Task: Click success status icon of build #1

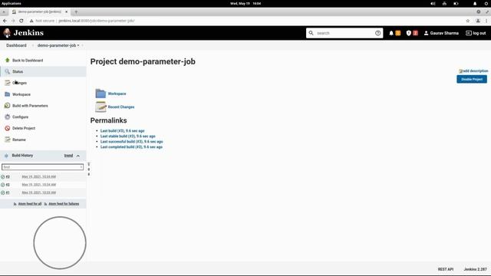Action: pyautogui.click(x=3, y=192)
